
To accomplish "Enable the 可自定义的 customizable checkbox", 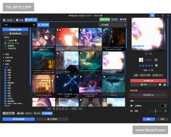I will click(5, 49).
